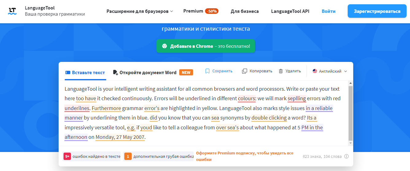The width and height of the screenshot is (410, 171).
Task: Click the Войти link
Action: tap(328, 11)
